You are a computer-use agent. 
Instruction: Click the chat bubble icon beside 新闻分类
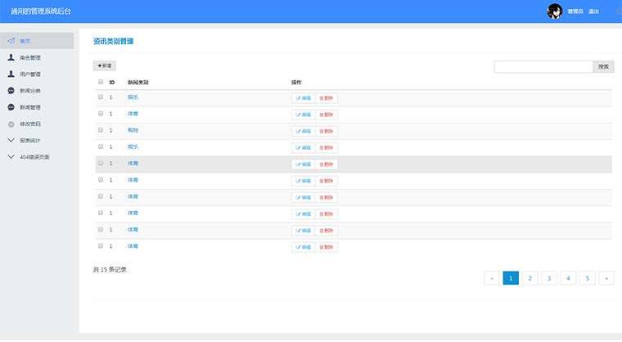[11, 91]
